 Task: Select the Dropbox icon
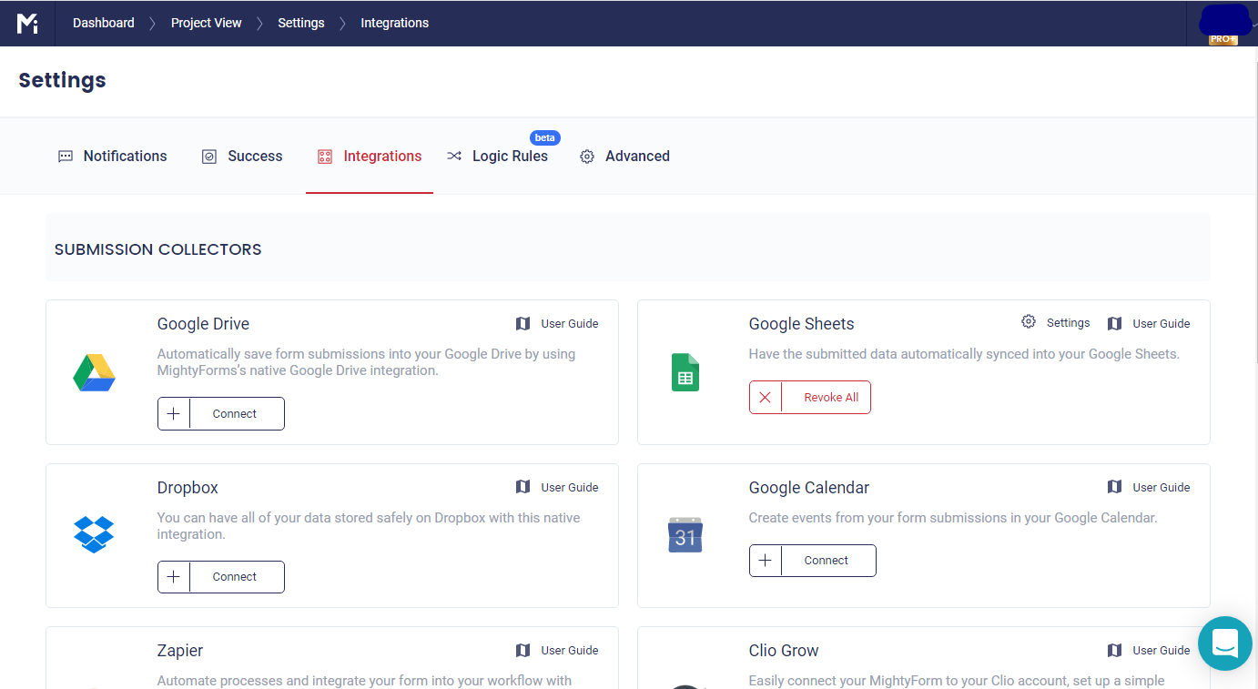coord(94,534)
